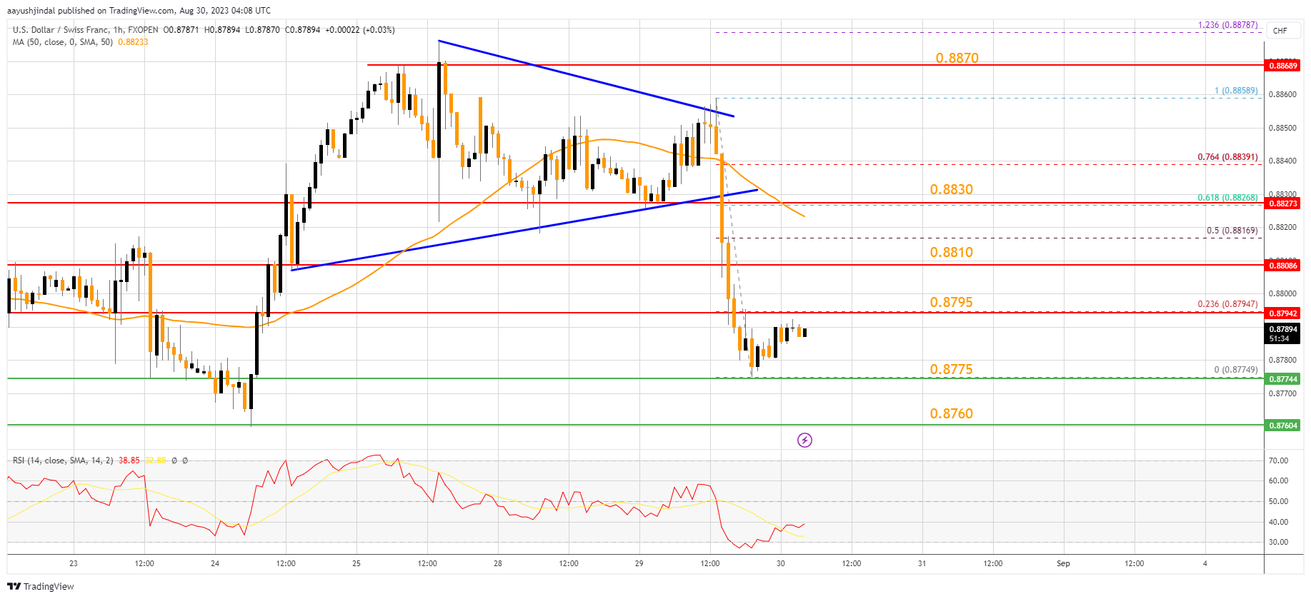Viewport: 1311px width, 599px height.
Task: Select the Fib label 1.236 (0.88787)
Action: 1228,25
